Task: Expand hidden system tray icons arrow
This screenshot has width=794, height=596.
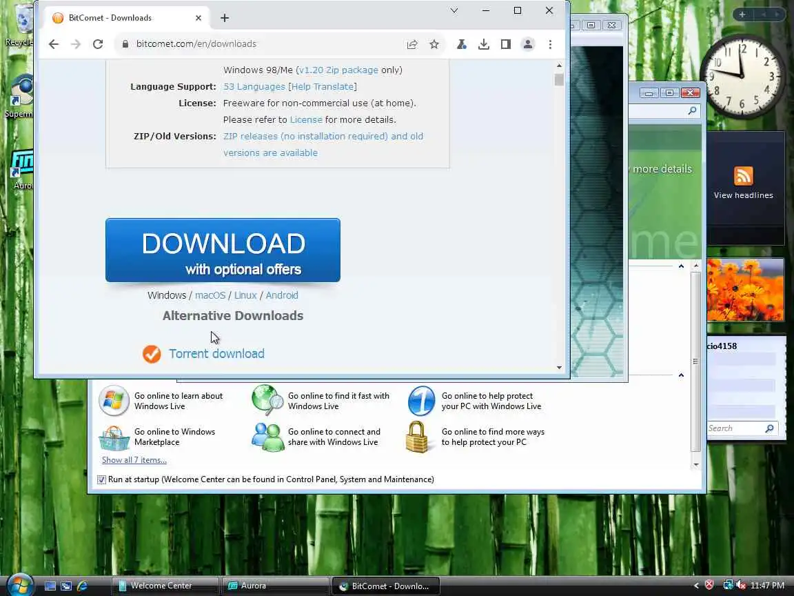Action: point(696,586)
